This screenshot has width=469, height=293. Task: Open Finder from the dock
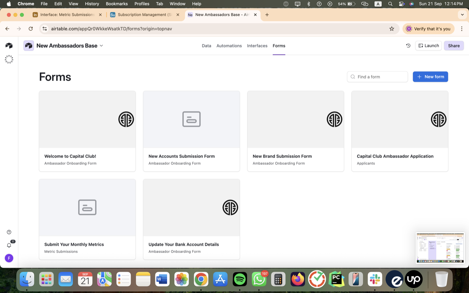(27, 279)
